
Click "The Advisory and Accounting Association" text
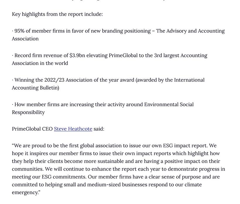190,31
